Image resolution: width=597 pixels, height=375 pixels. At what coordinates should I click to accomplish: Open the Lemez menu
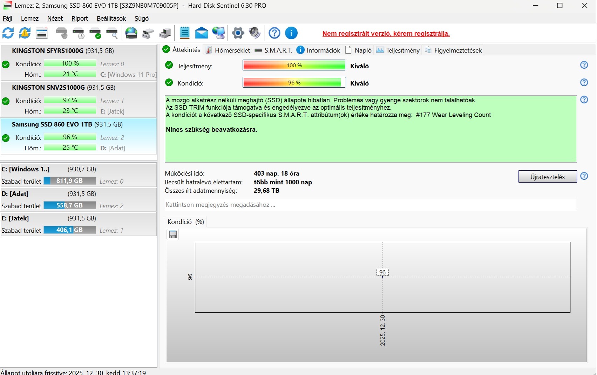[x=30, y=19]
